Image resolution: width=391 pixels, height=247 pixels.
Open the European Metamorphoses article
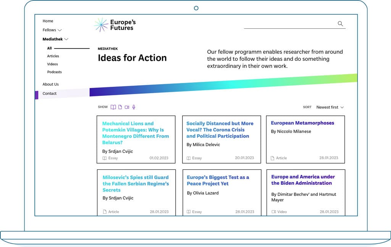pyautogui.click(x=302, y=123)
